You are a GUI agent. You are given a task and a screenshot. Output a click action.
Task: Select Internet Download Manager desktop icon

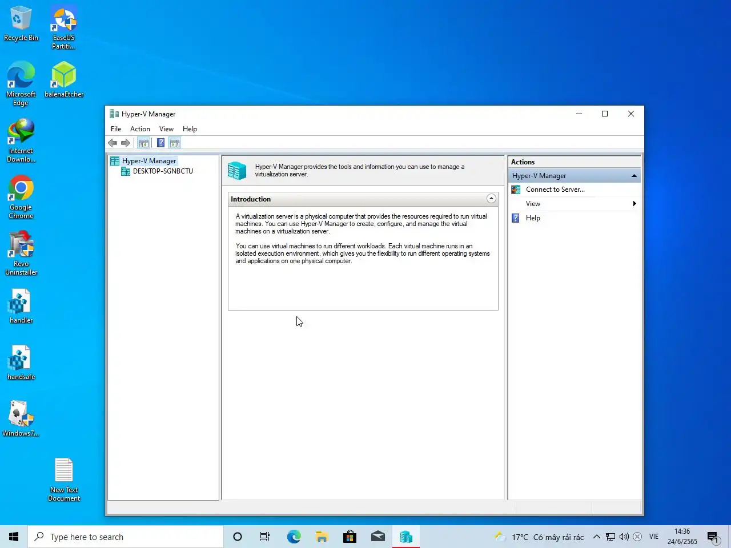[x=21, y=140]
